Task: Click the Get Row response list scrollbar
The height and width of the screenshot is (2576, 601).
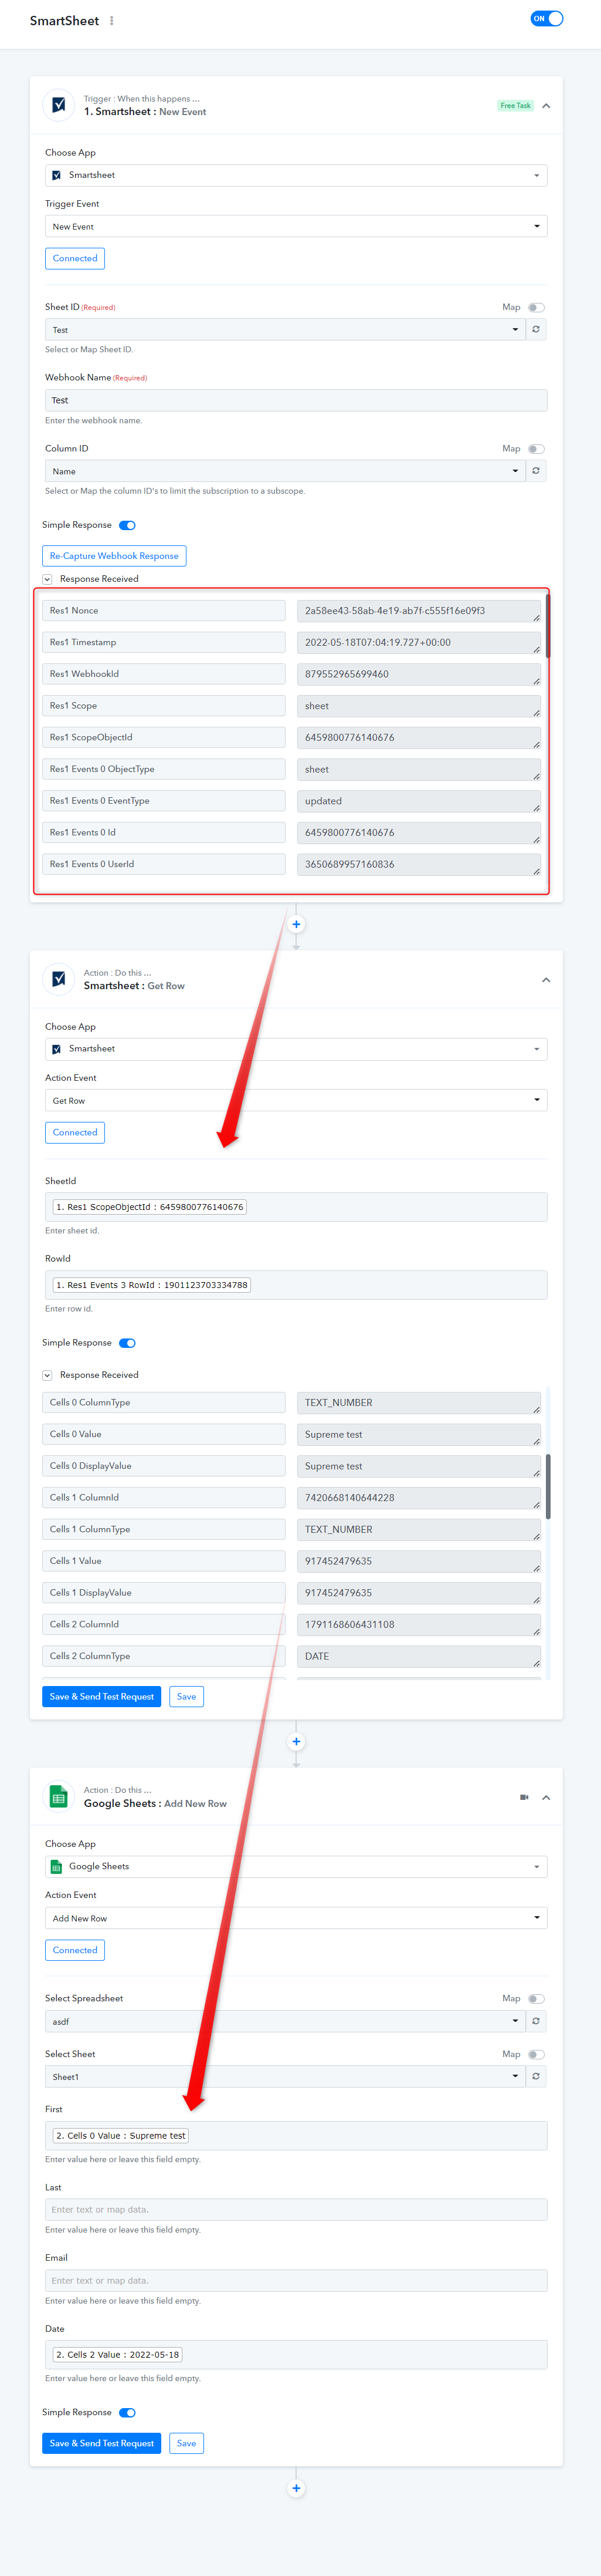Action: click(548, 1487)
